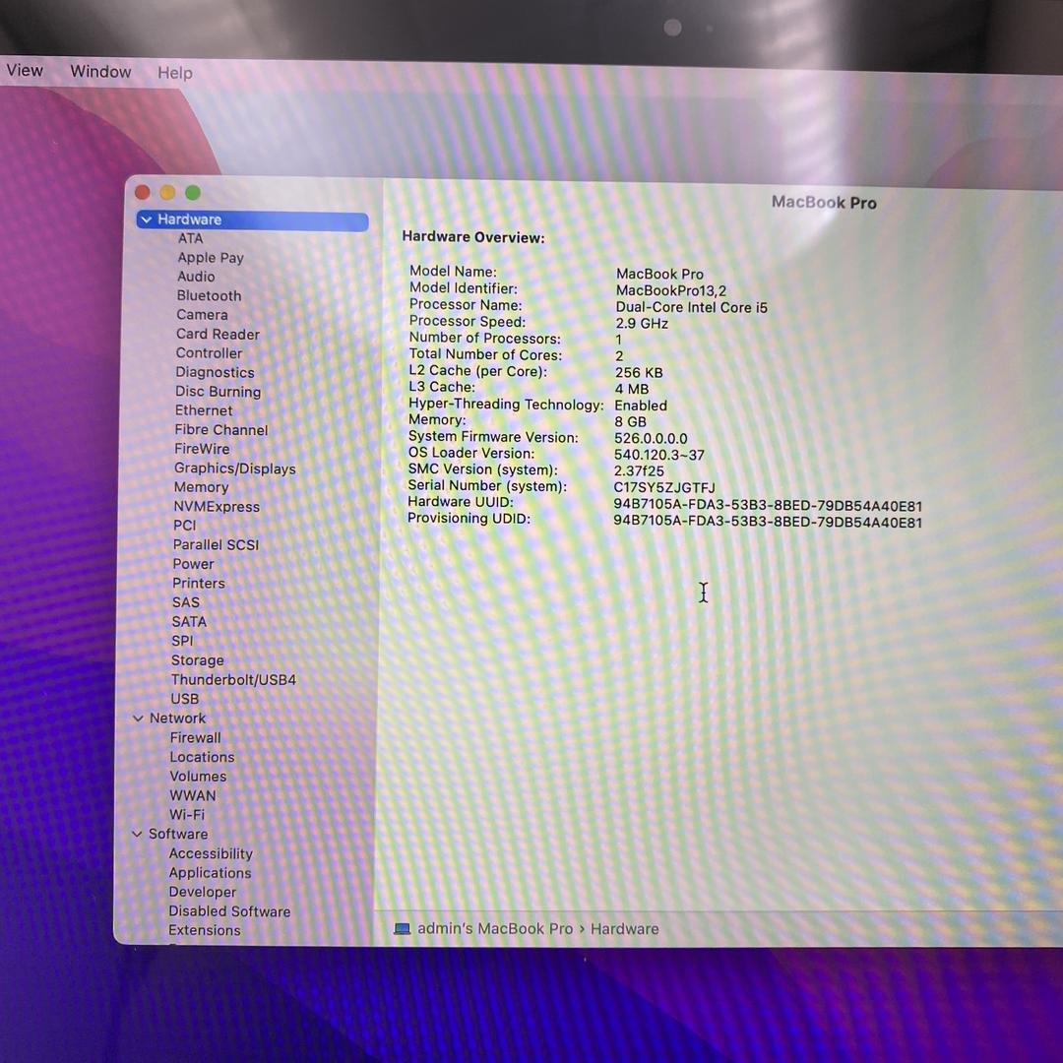Select Diagnostics in the sidebar

(215, 372)
